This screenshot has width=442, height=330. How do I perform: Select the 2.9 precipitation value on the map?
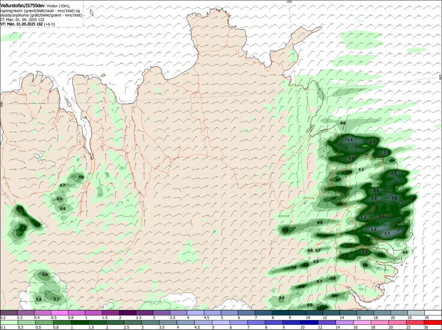click(x=387, y=153)
